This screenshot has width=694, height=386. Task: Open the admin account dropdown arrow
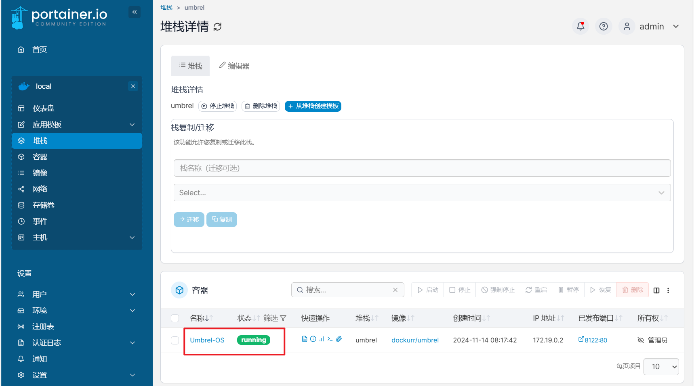click(676, 26)
